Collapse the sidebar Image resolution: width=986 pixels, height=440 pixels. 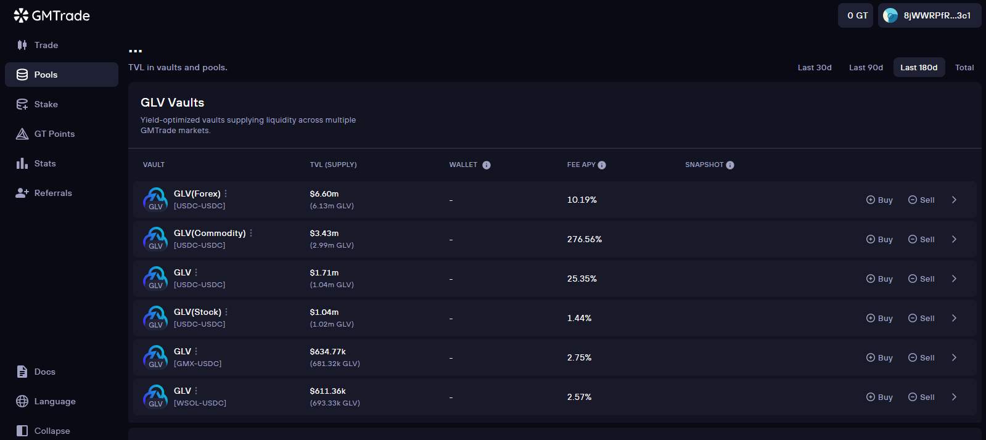tap(62, 431)
